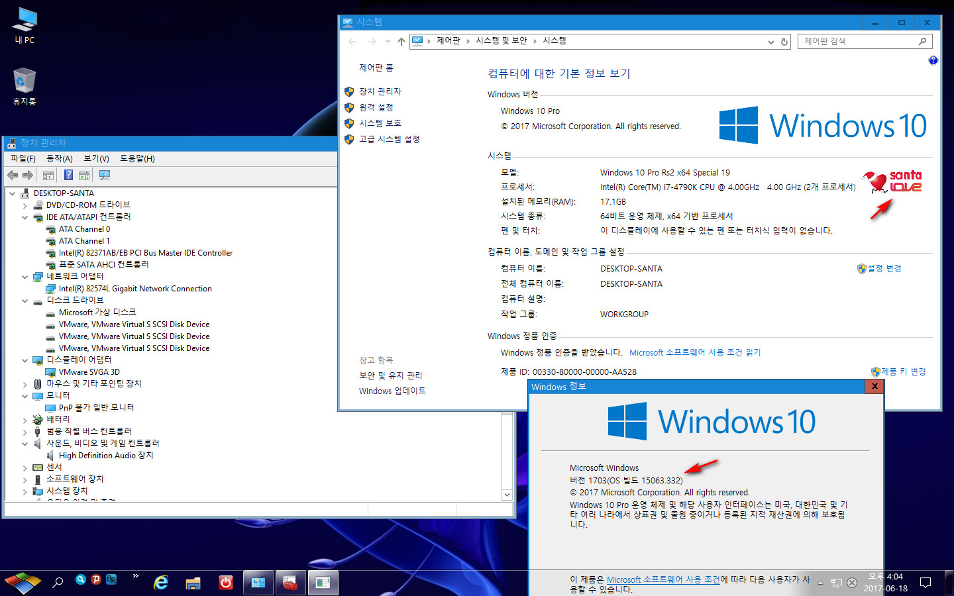Expand the DVD/CD-ROM 드라이브 node
Viewport: 954px width, 596px height.
click(25, 205)
